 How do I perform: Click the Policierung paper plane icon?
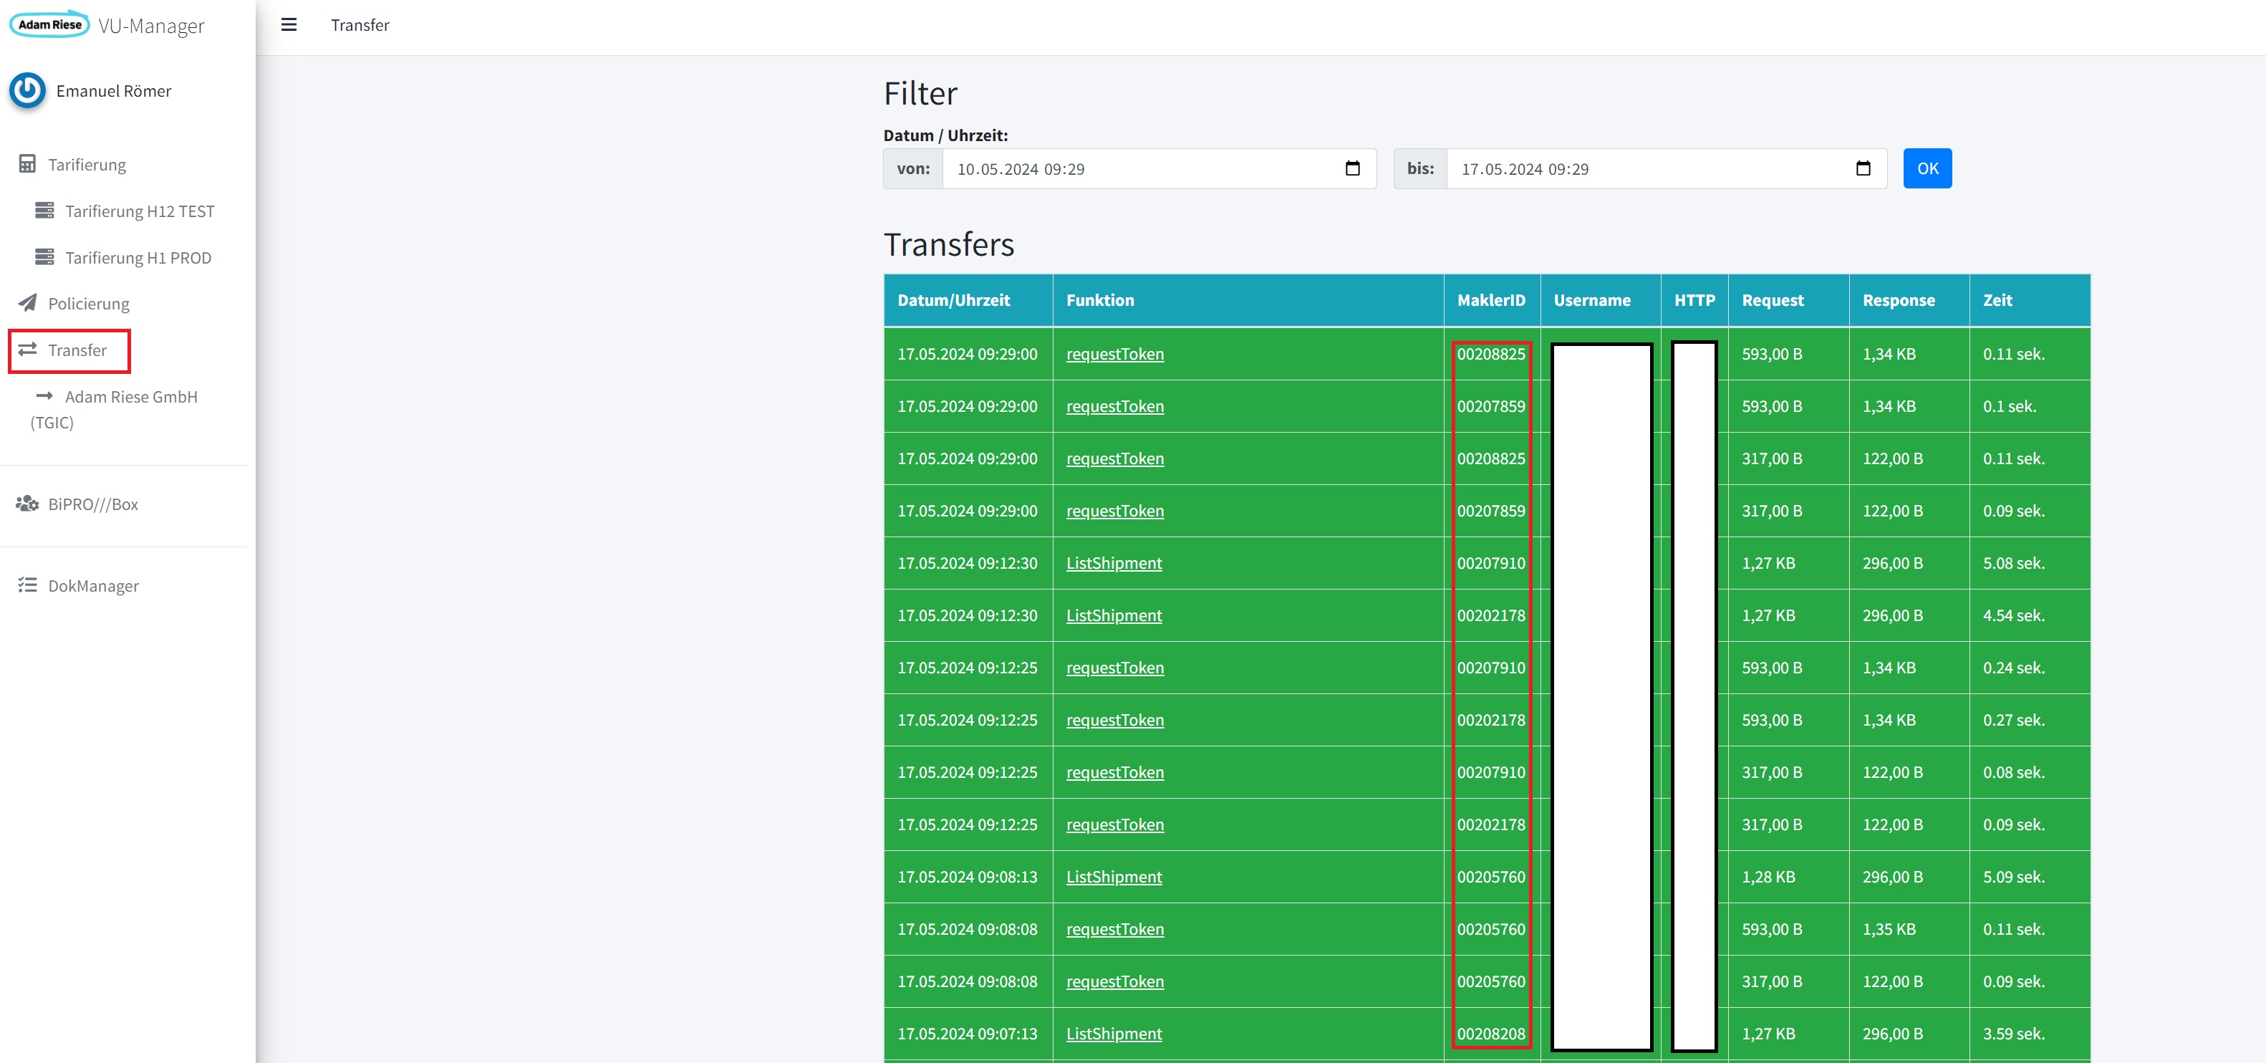[27, 303]
